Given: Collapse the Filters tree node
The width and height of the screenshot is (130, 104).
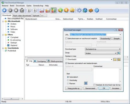Looking at the screenshot, I should click(x=3, y=35).
